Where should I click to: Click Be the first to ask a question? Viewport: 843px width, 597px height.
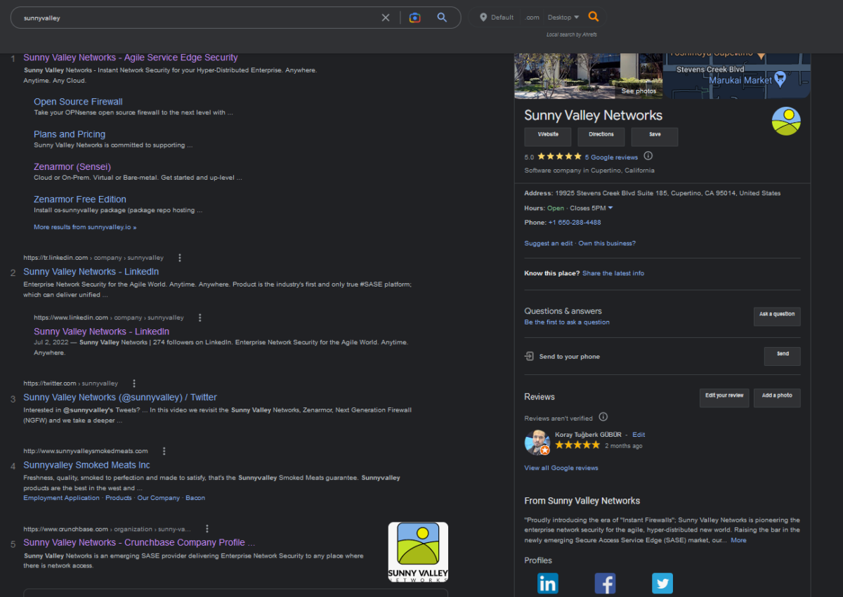(567, 322)
